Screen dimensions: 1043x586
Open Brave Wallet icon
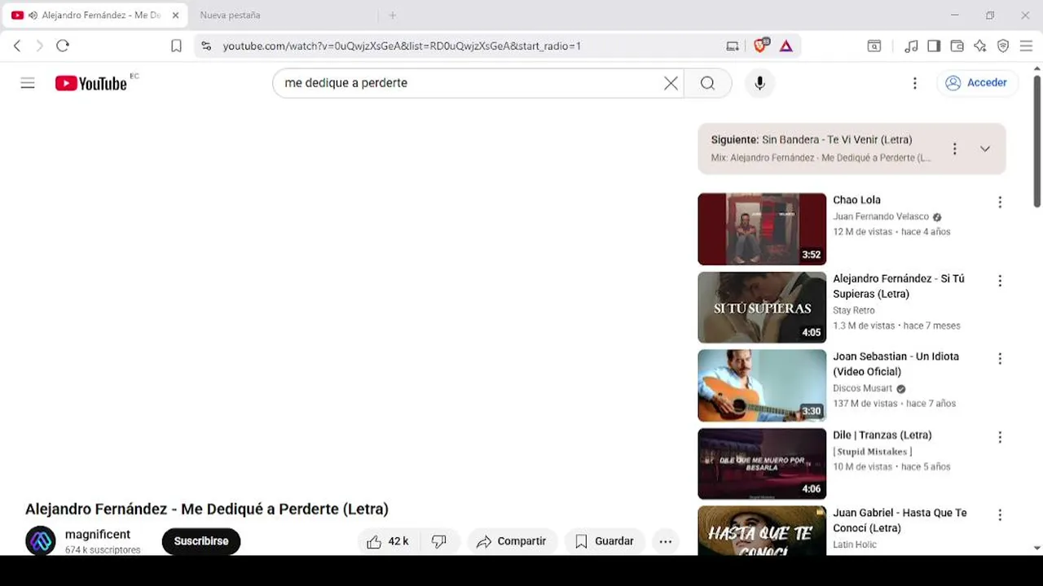(x=957, y=46)
